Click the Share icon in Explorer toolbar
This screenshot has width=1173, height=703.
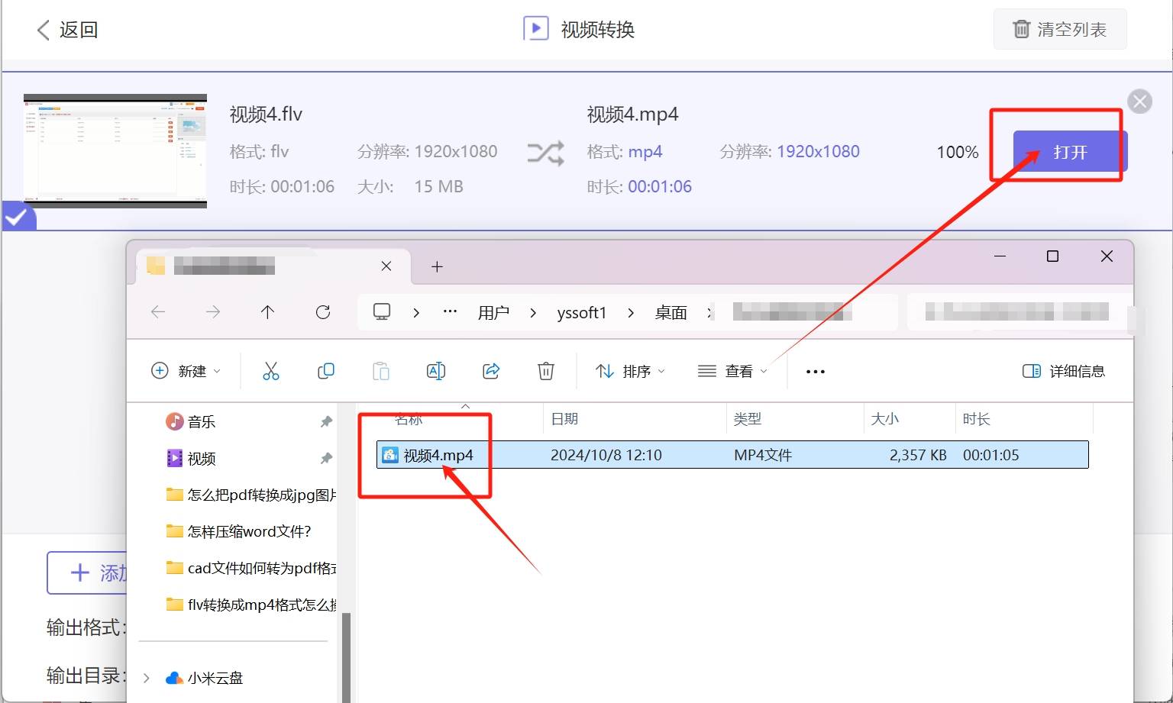click(491, 371)
